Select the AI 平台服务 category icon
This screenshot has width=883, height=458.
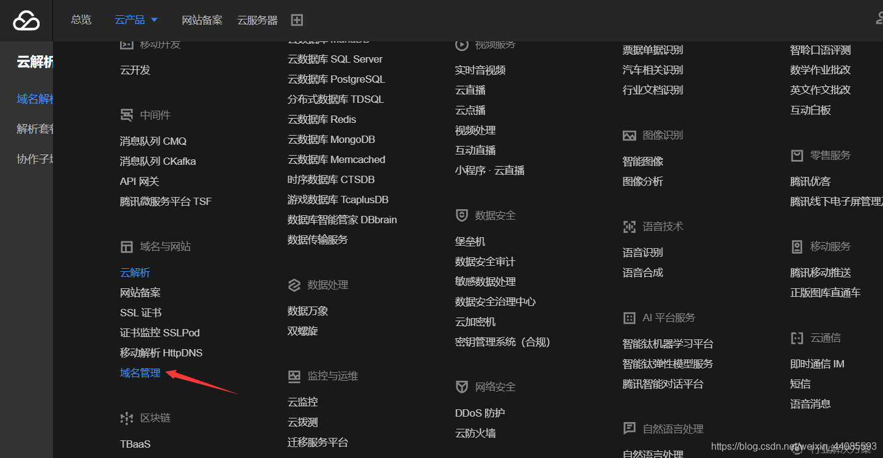[x=629, y=317]
